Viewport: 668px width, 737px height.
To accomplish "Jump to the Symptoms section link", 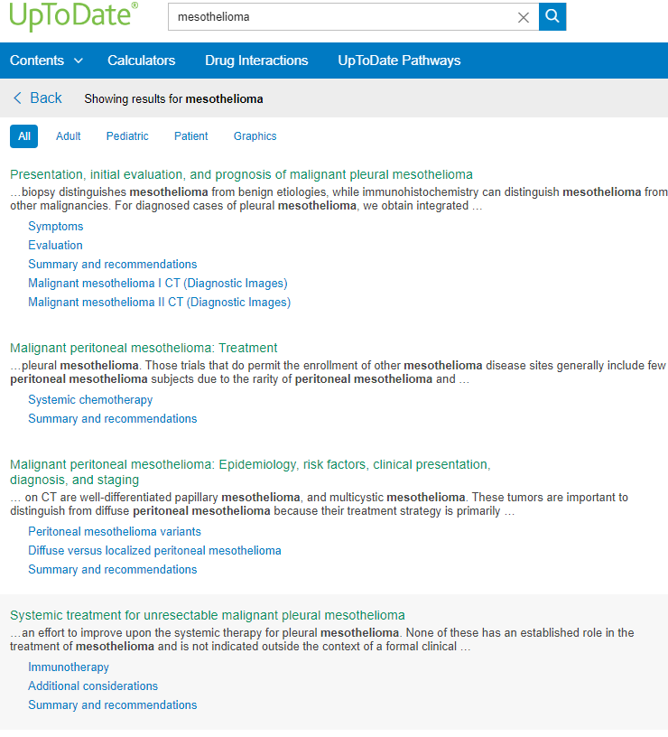I will tap(56, 226).
